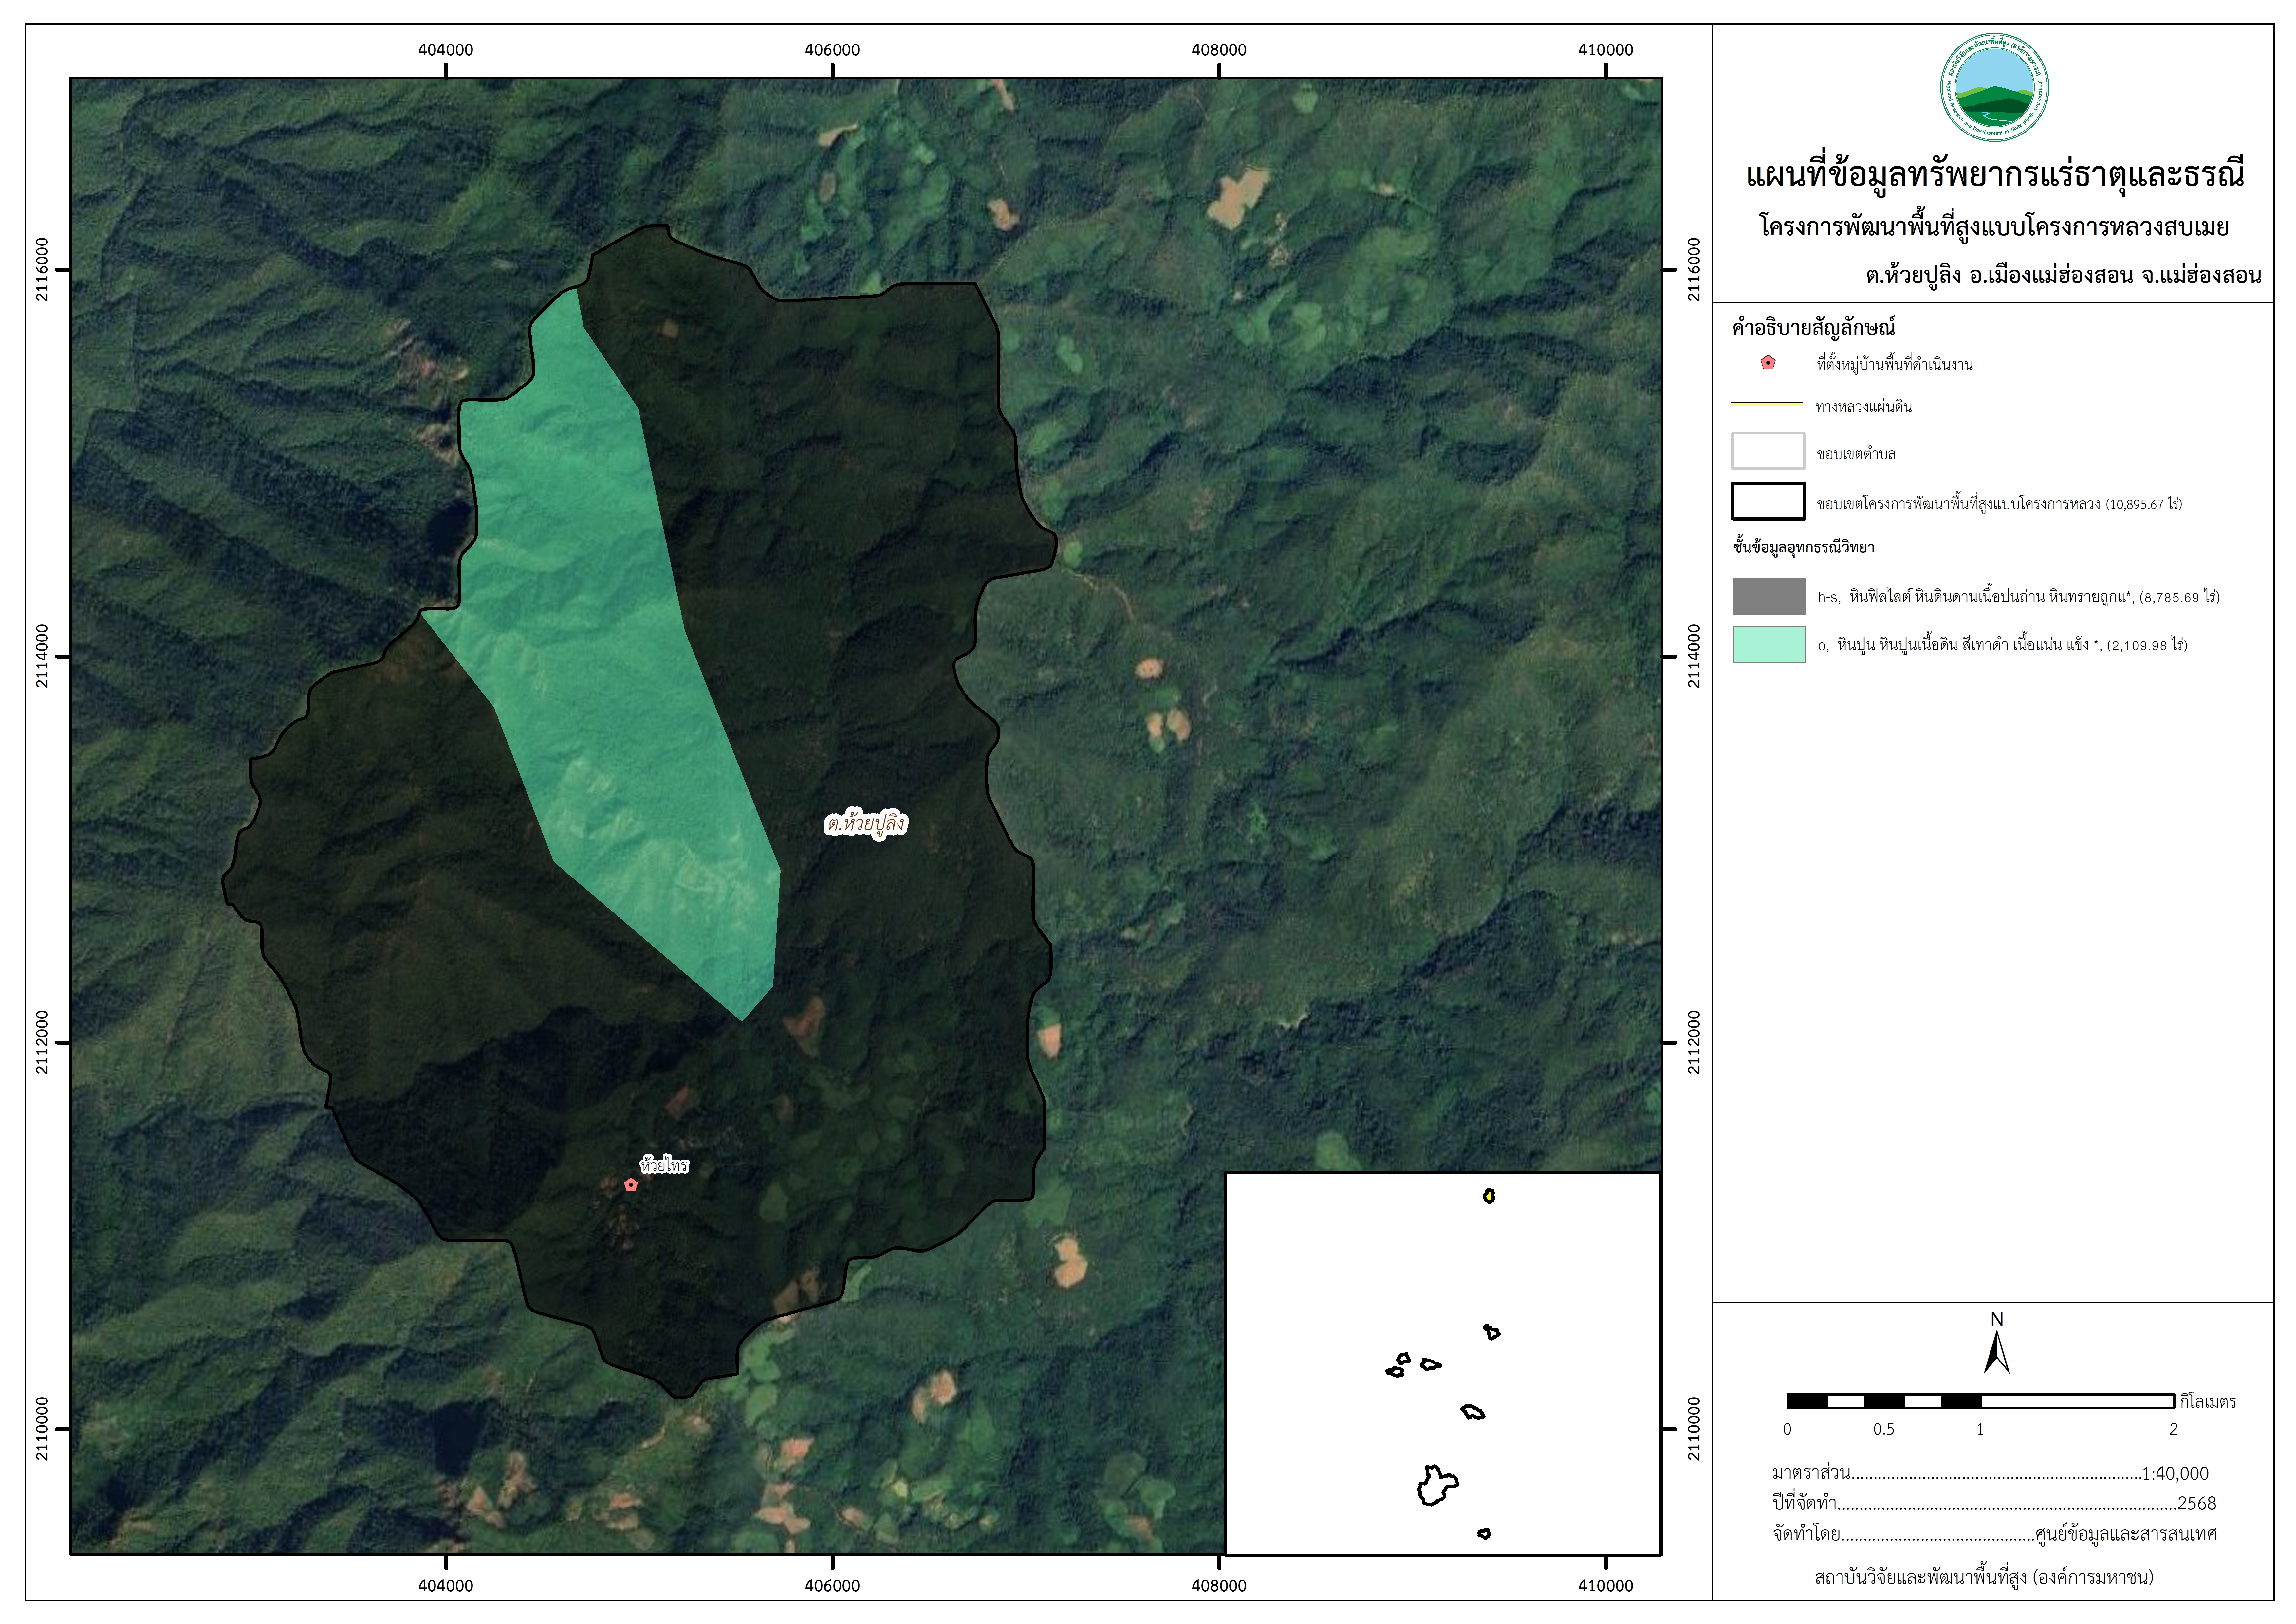
Task: Click the 0.5 tick label under the scale bar
Action: coord(1884,1429)
